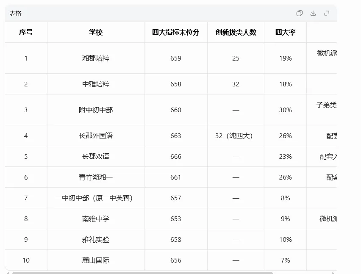The image size is (361, 274).
Task: Click the 四大指标末位分 column header
Action: click(175, 32)
